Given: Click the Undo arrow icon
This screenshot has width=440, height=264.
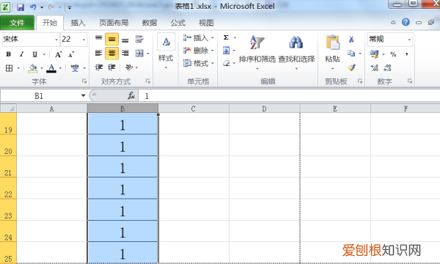Looking at the screenshot, I should coord(33,7).
